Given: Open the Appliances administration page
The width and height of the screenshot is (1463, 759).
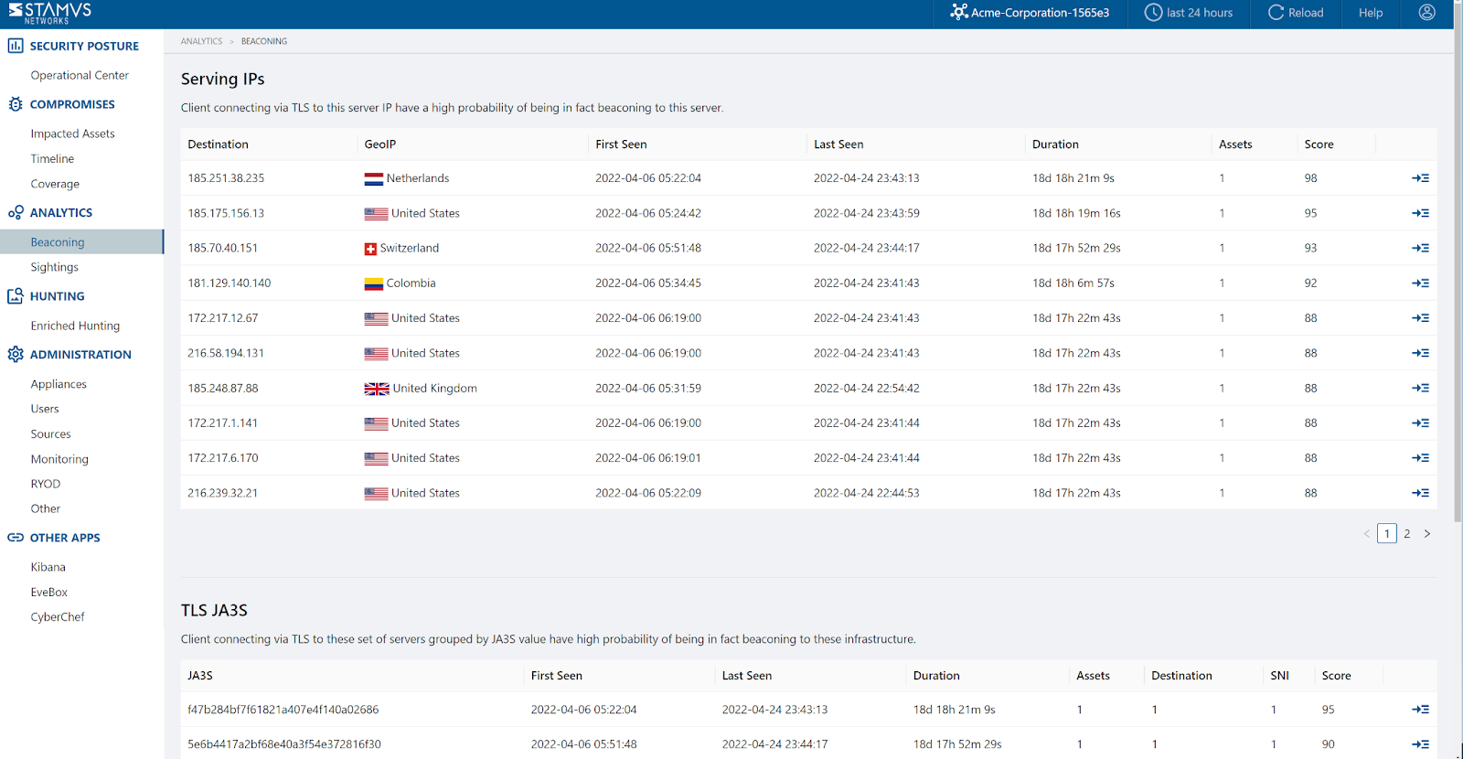Looking at the screenshot, I should point(59,384).
